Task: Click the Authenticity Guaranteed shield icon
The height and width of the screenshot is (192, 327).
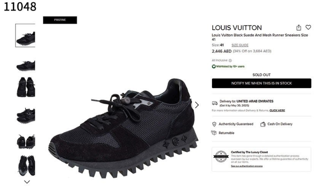Action: [x=214, y=124]
